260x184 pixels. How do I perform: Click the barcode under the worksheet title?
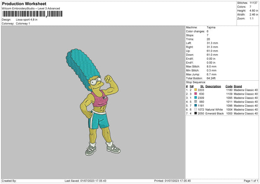pos(32,14)
